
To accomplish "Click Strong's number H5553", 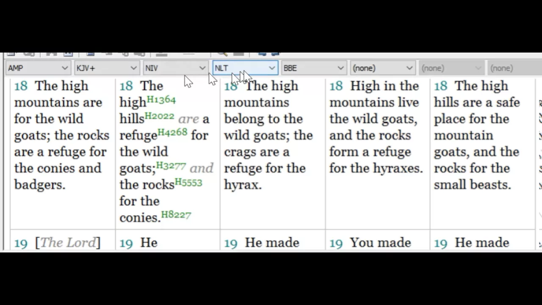I will [188, 182].
